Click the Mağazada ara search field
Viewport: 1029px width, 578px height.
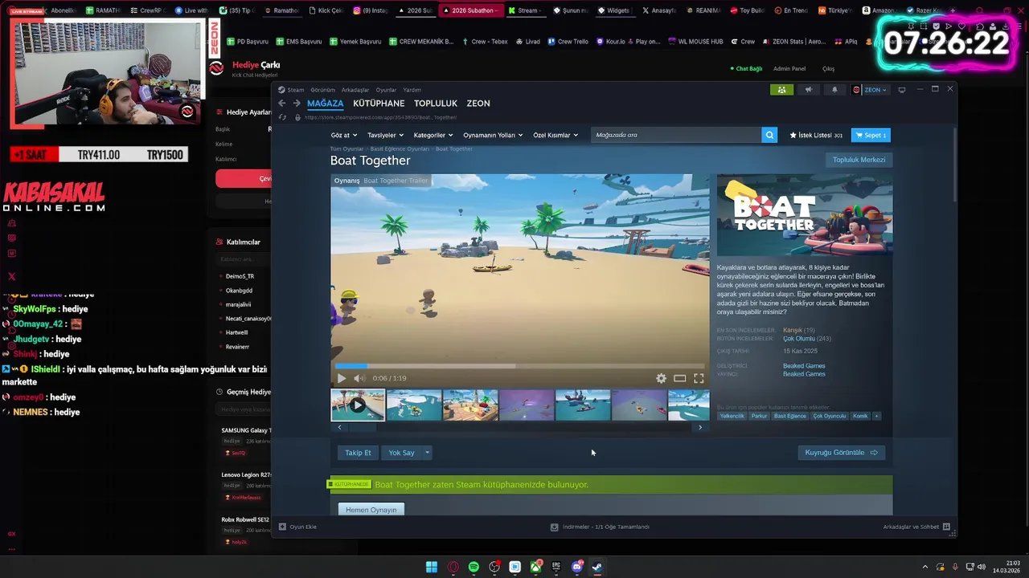point(676,135)
